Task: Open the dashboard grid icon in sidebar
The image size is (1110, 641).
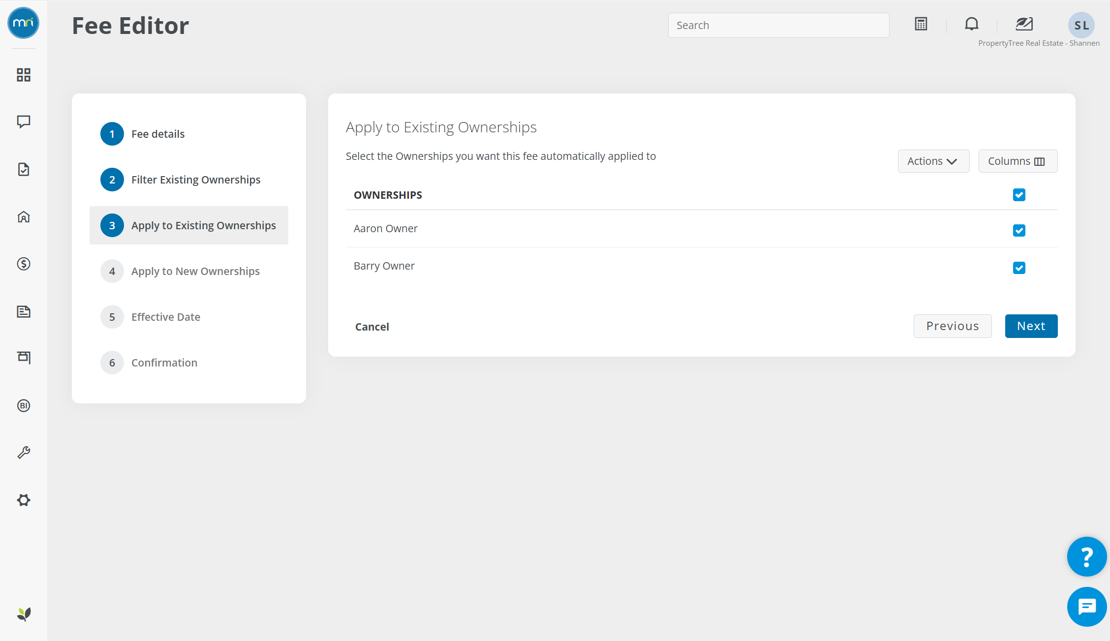Action: coord(24,75)
